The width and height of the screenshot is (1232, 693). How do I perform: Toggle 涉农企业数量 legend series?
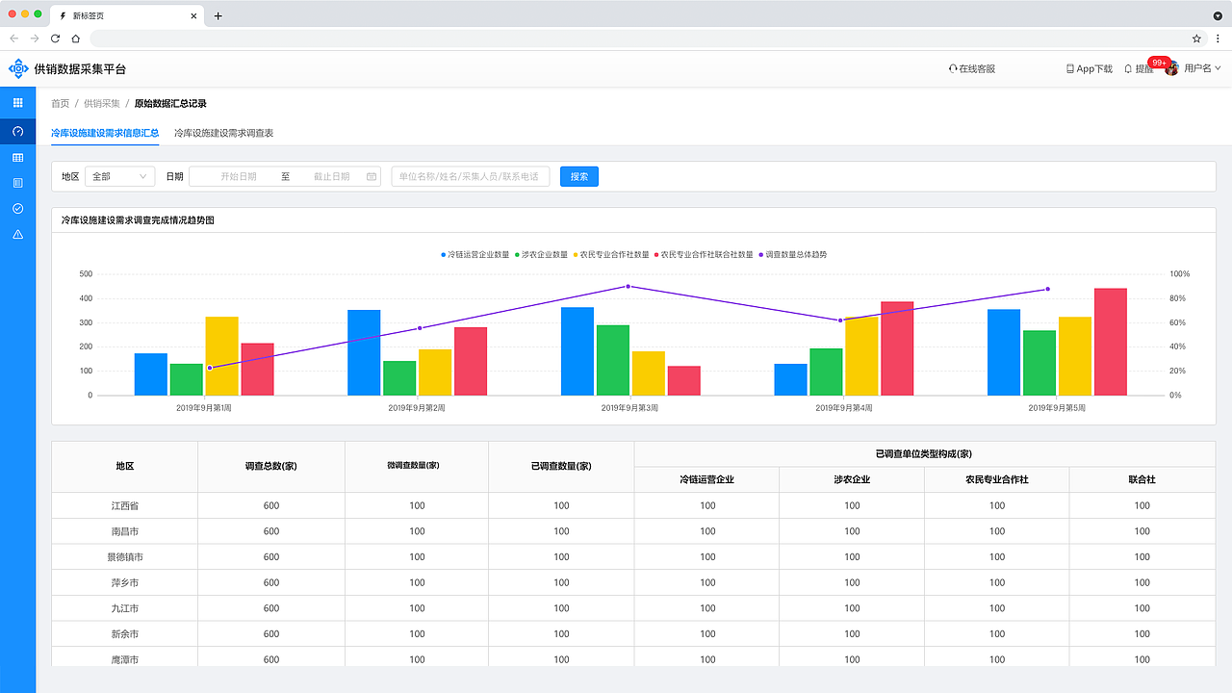tap(541, 255)
